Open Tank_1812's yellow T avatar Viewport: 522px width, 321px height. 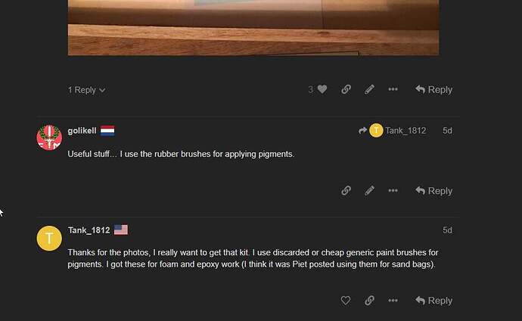click(x=49, y=238)
